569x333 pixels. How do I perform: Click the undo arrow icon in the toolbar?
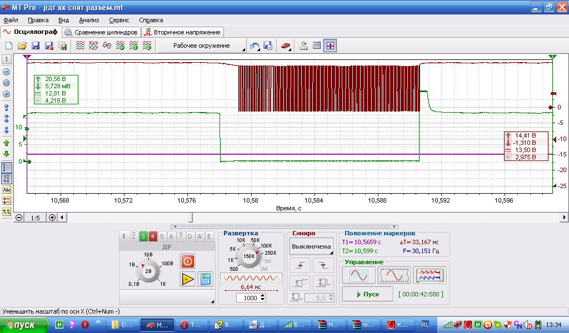click(254, 46)
